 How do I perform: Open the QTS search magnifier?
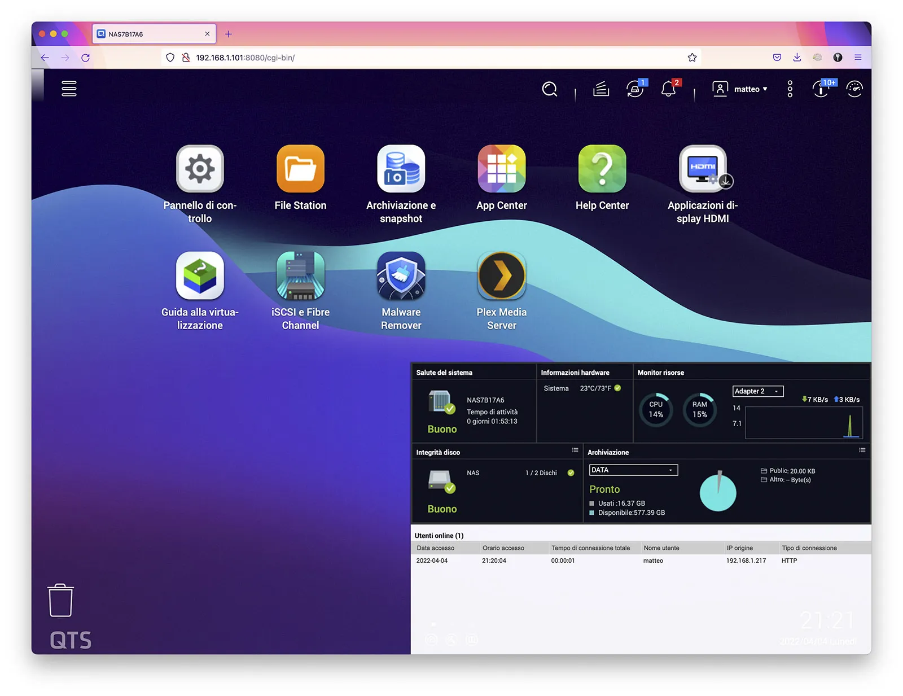click(549, 89)
